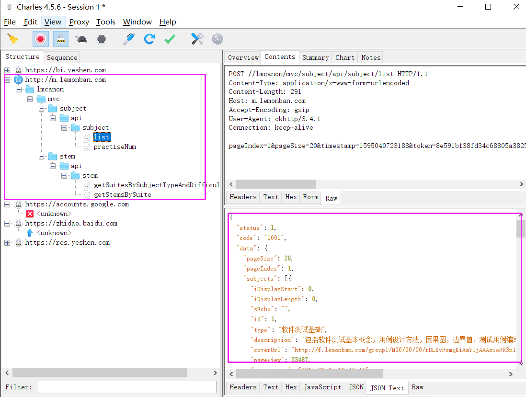
Task: Click the green checkmark Validate icon
Action: 170,39
